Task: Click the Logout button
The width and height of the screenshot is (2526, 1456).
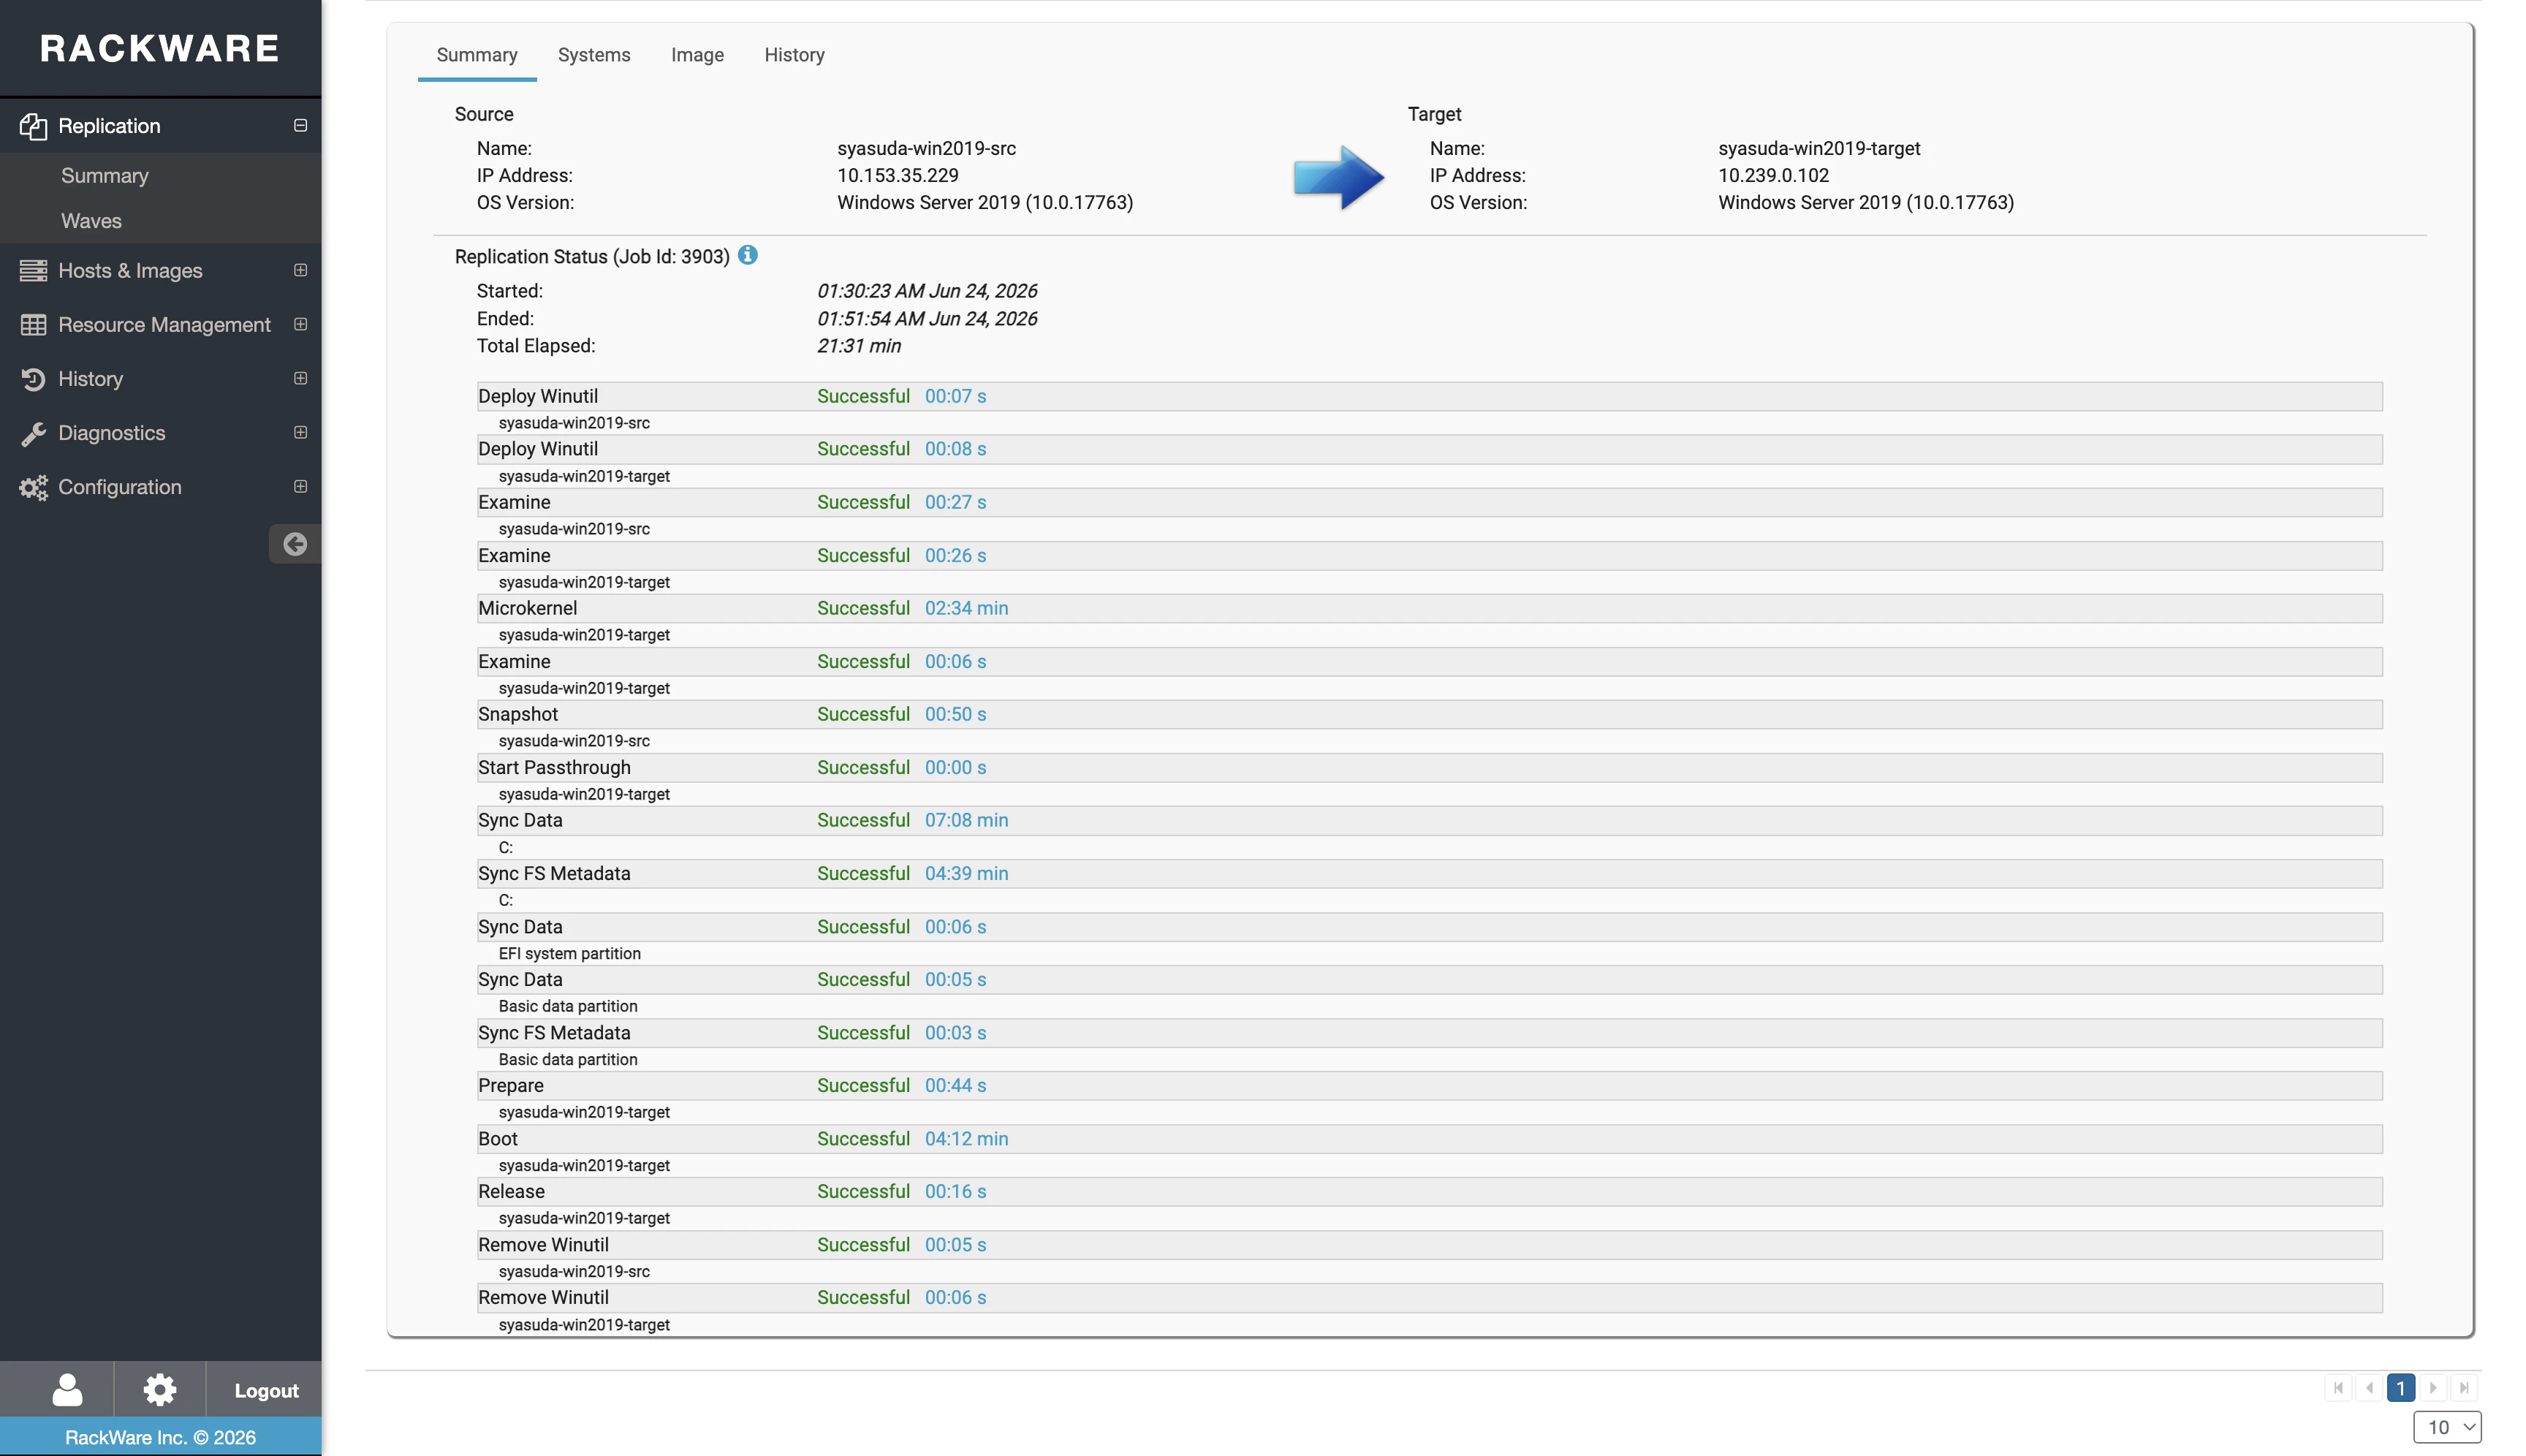Action: point(266,1390)
